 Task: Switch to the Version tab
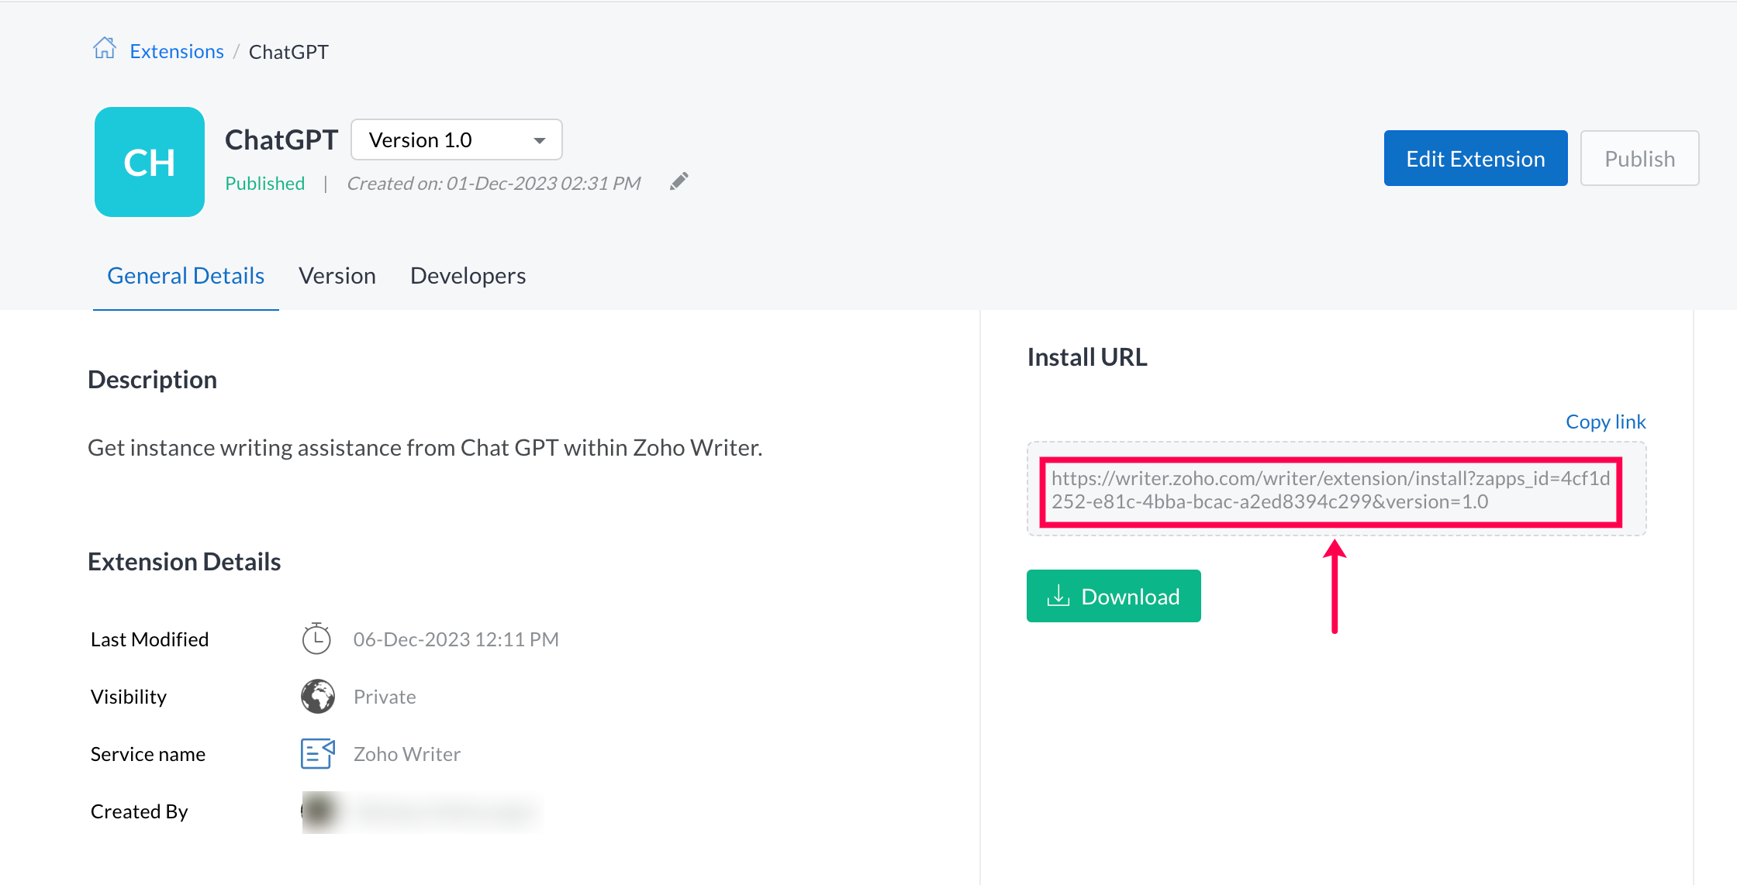click(337, 276)
